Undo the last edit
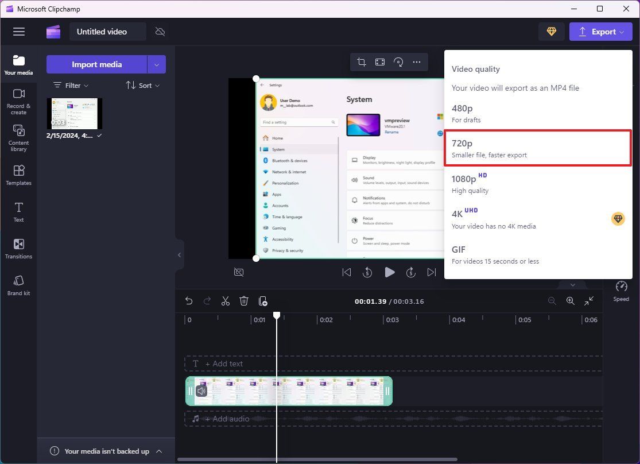640x464 pixels. [189, 301]
